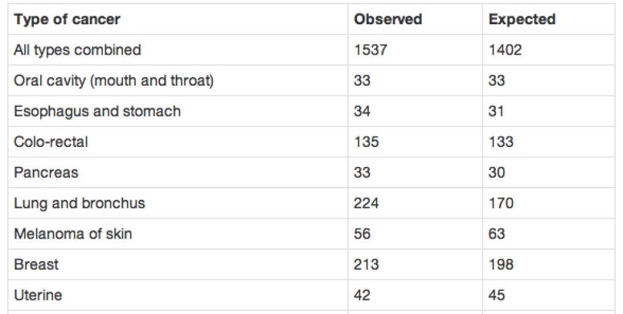Select the "Oral cavity (mouth and throat)" cell
623x314 pixels.
(114, 81)
